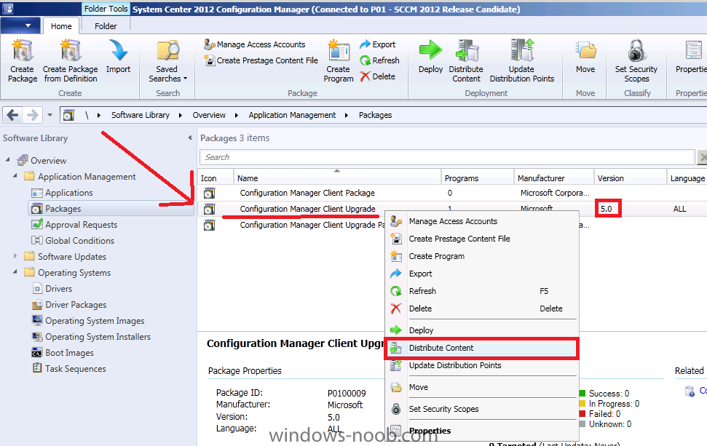Choose Create Program from context menu
This screenshot has height=446, width=707.
point(481,256)
